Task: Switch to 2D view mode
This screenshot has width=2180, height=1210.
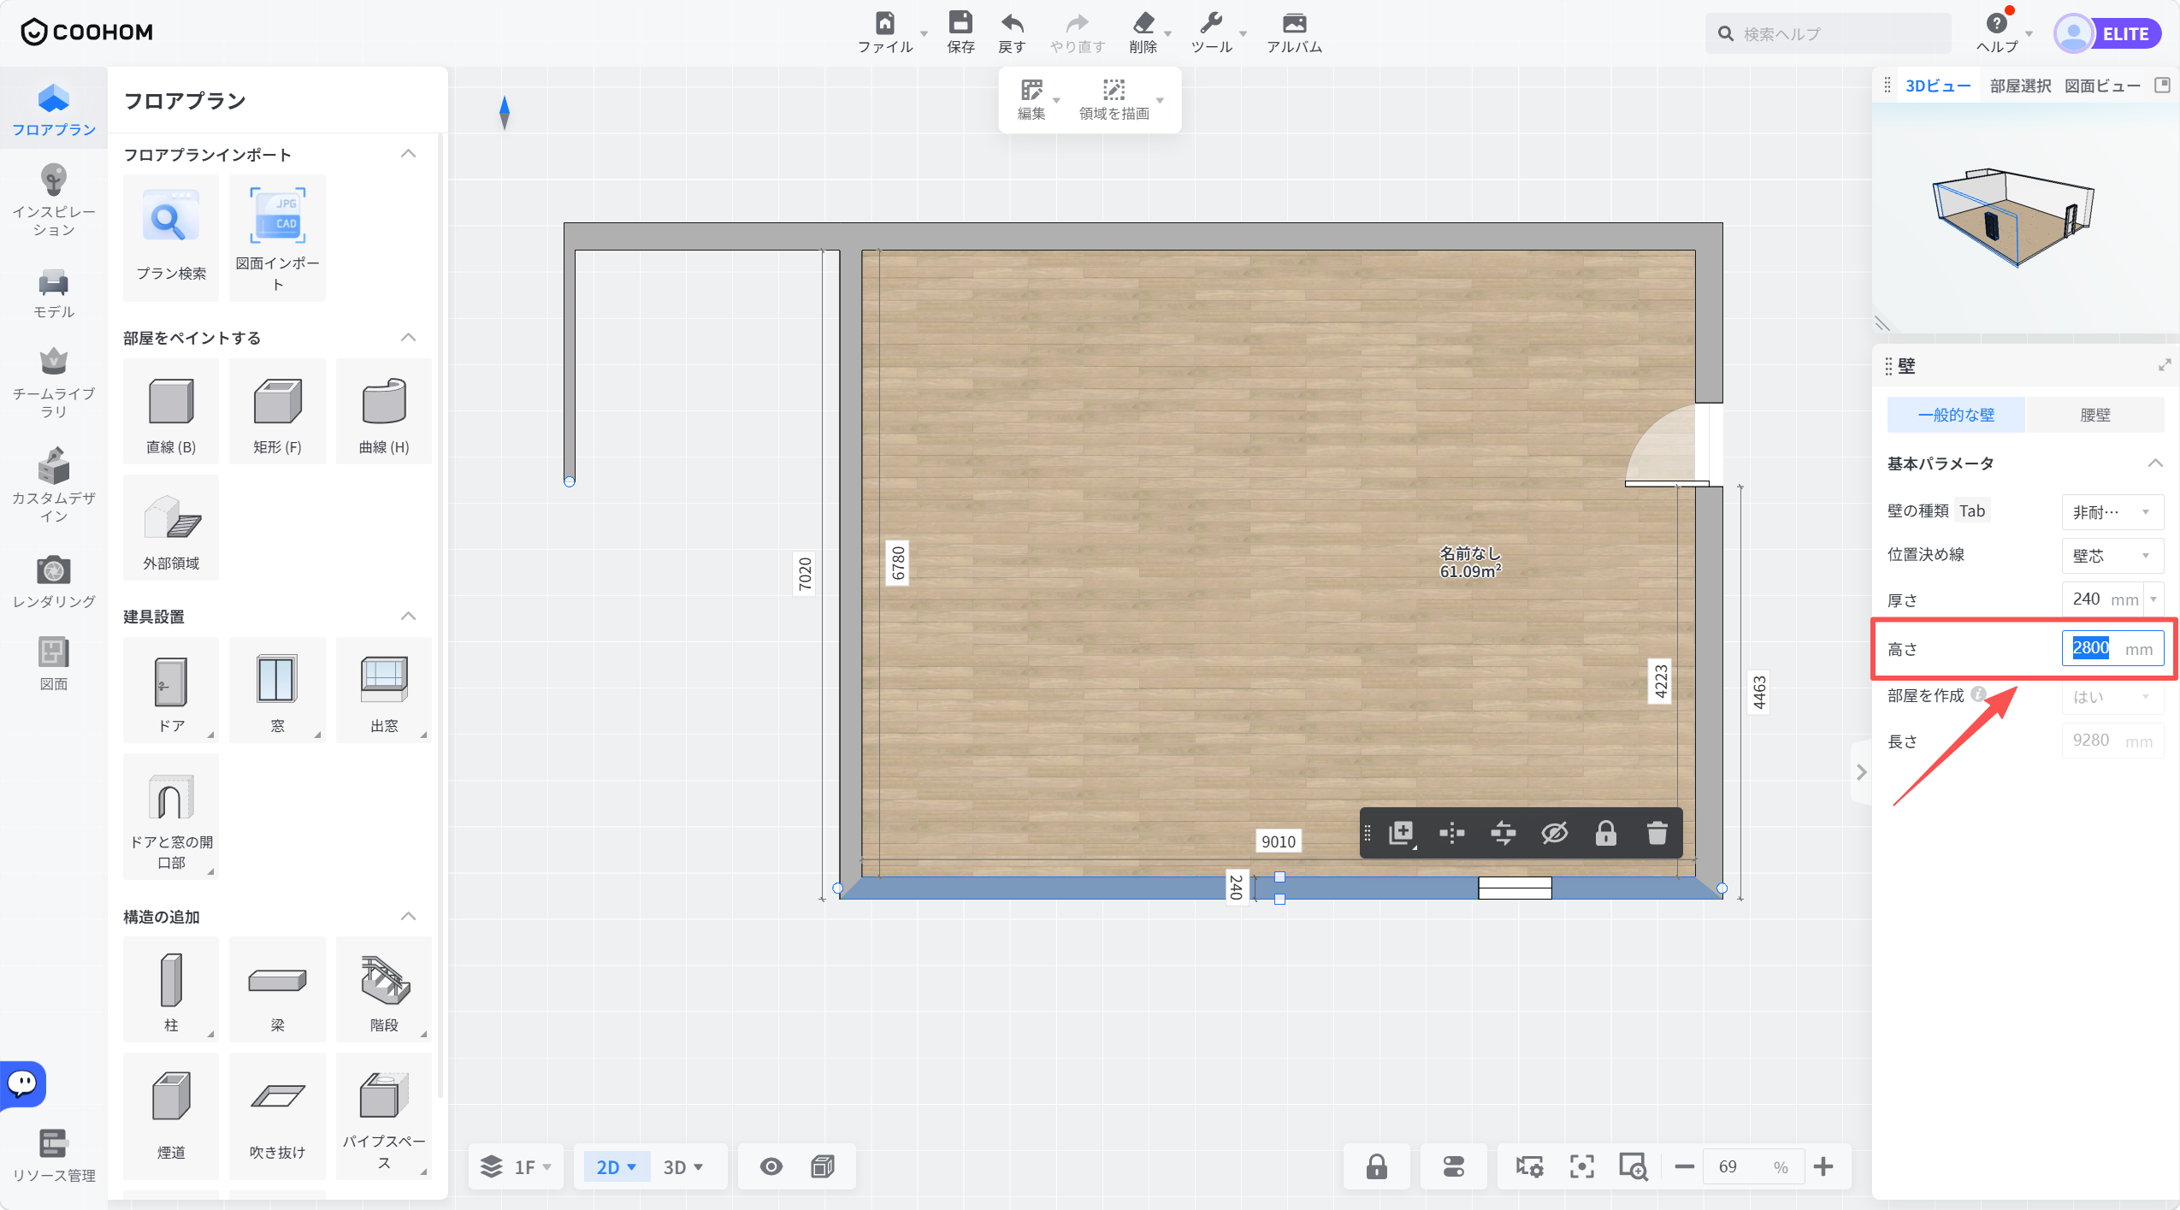Action: tap(616, 1167)
